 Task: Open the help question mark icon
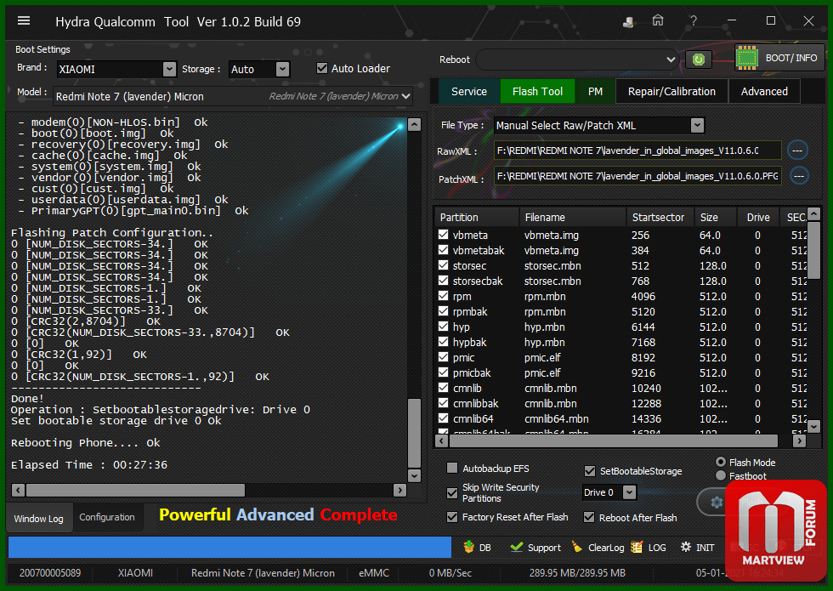tap(694, 20)
